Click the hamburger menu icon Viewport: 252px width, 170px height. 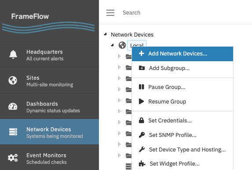click(x=110, y=13)
